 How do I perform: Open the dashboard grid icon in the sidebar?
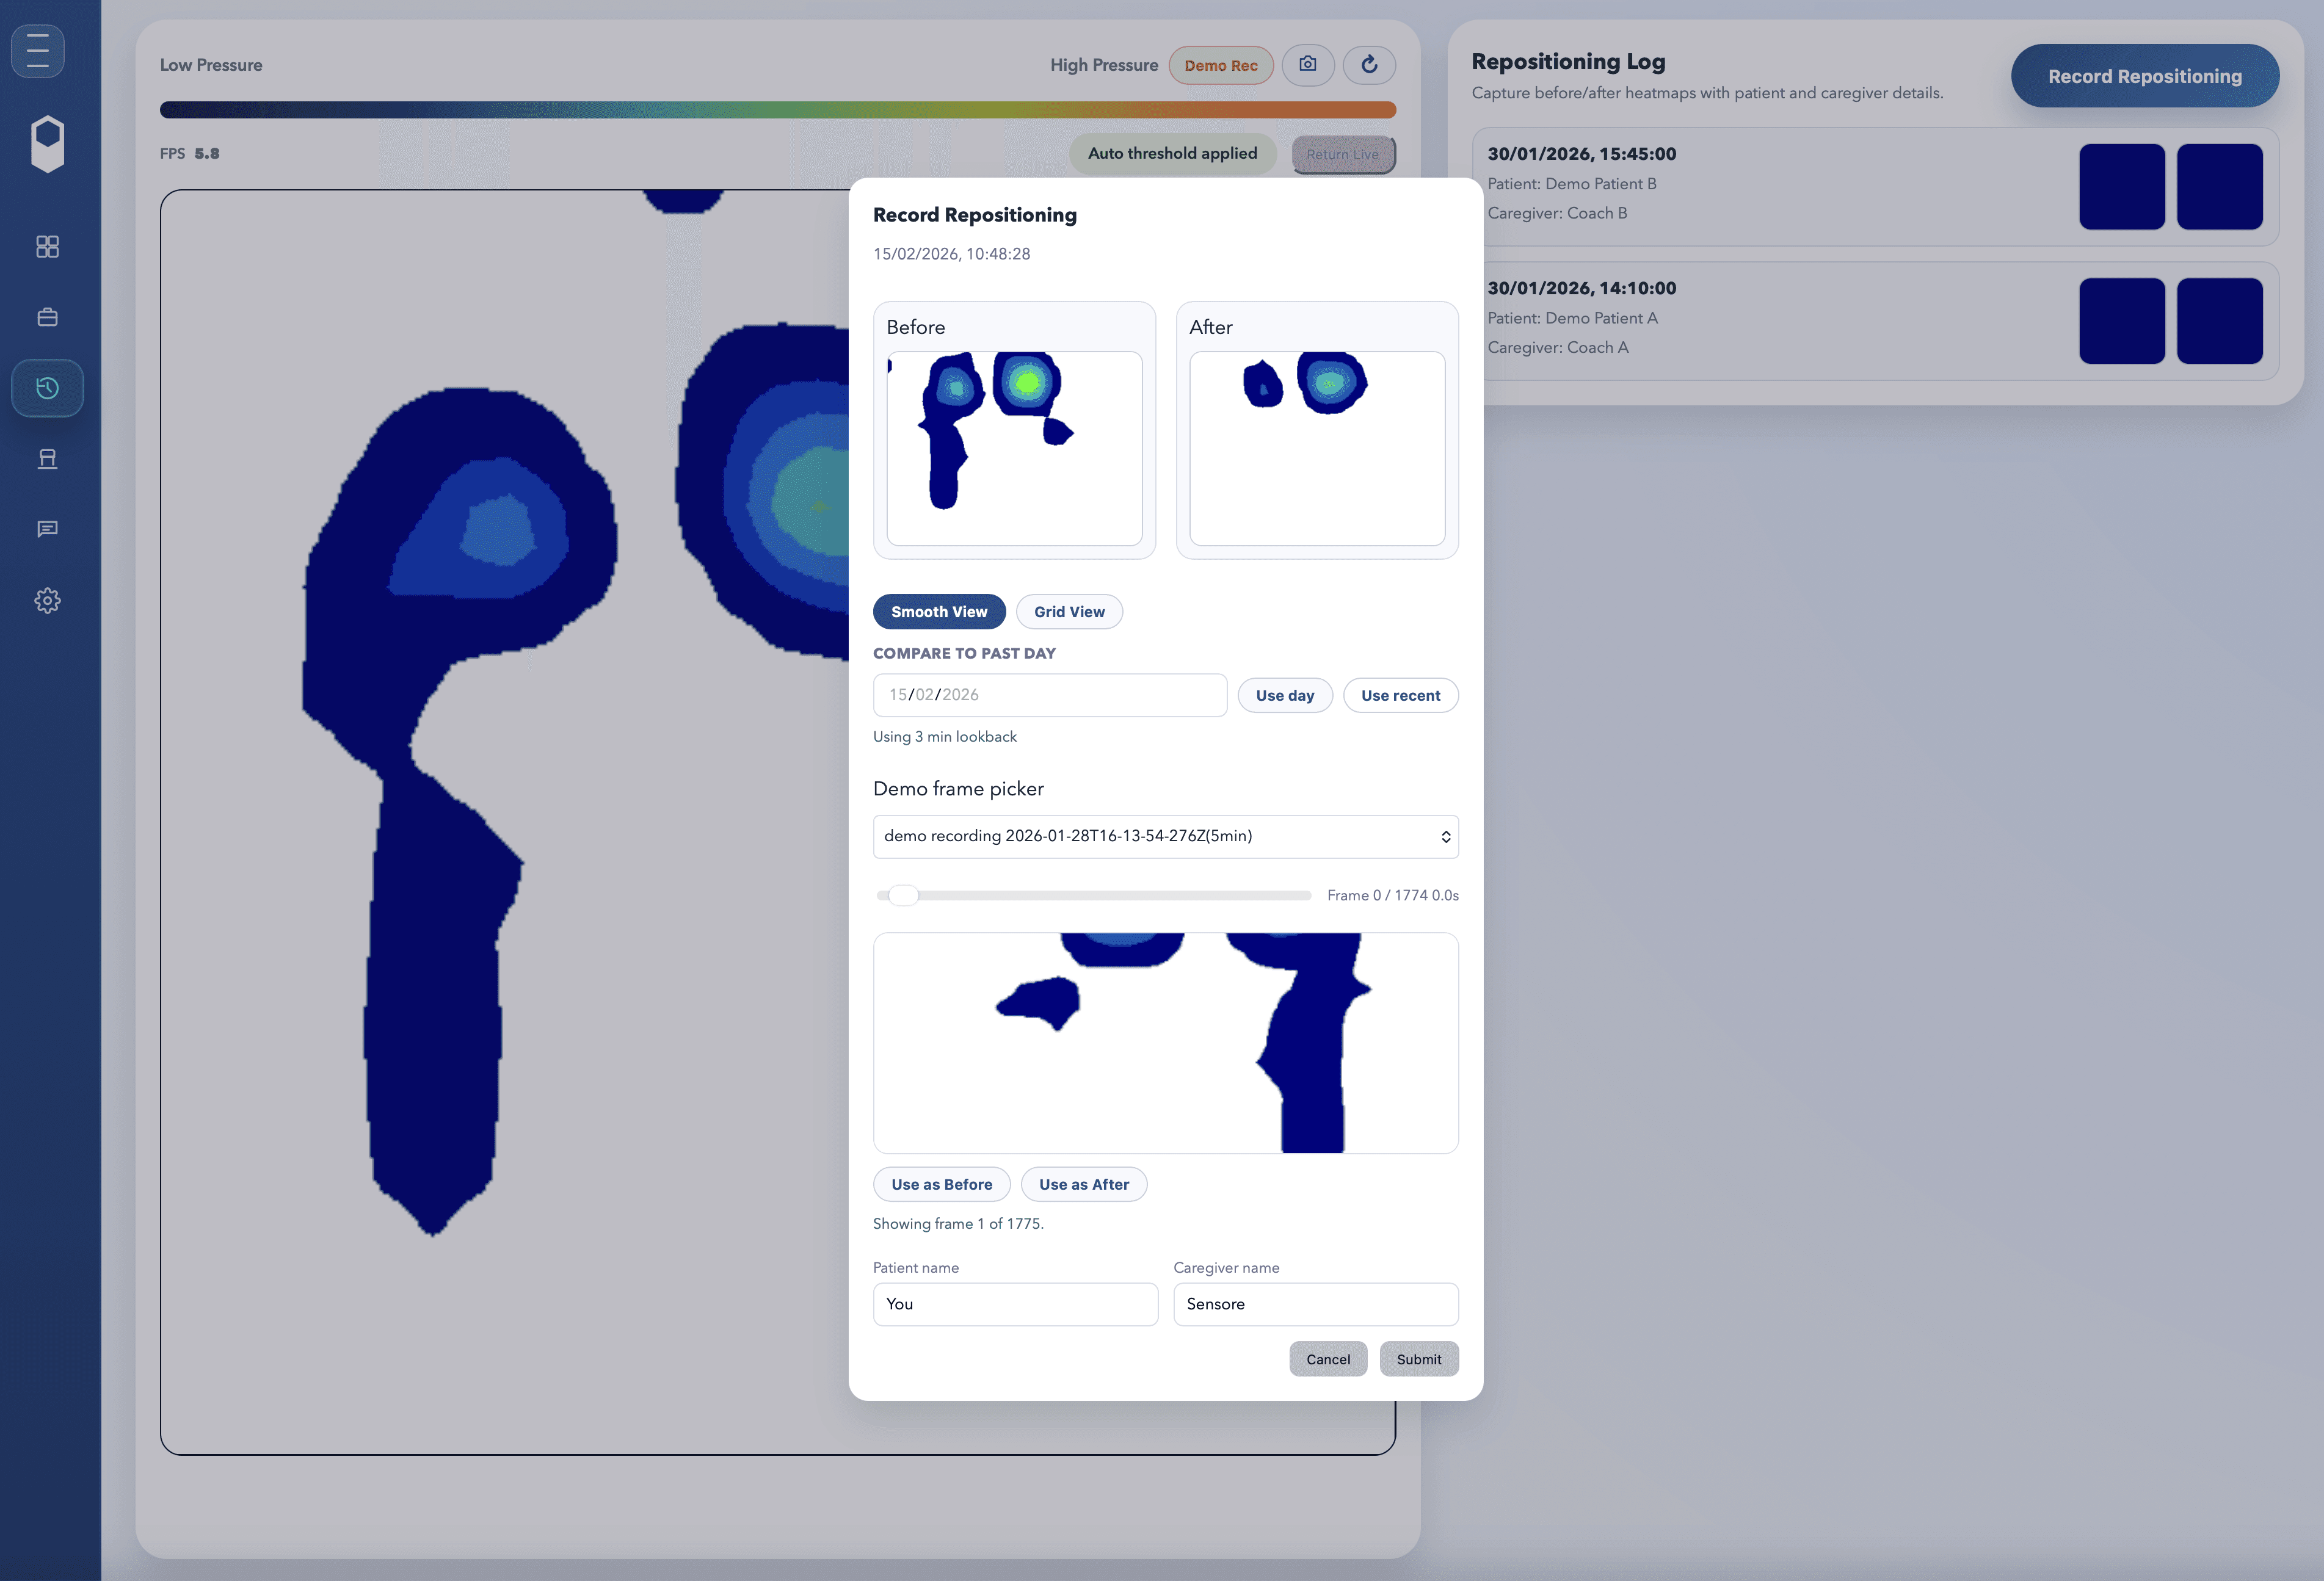pyautogui.click(x=47, y=246)
